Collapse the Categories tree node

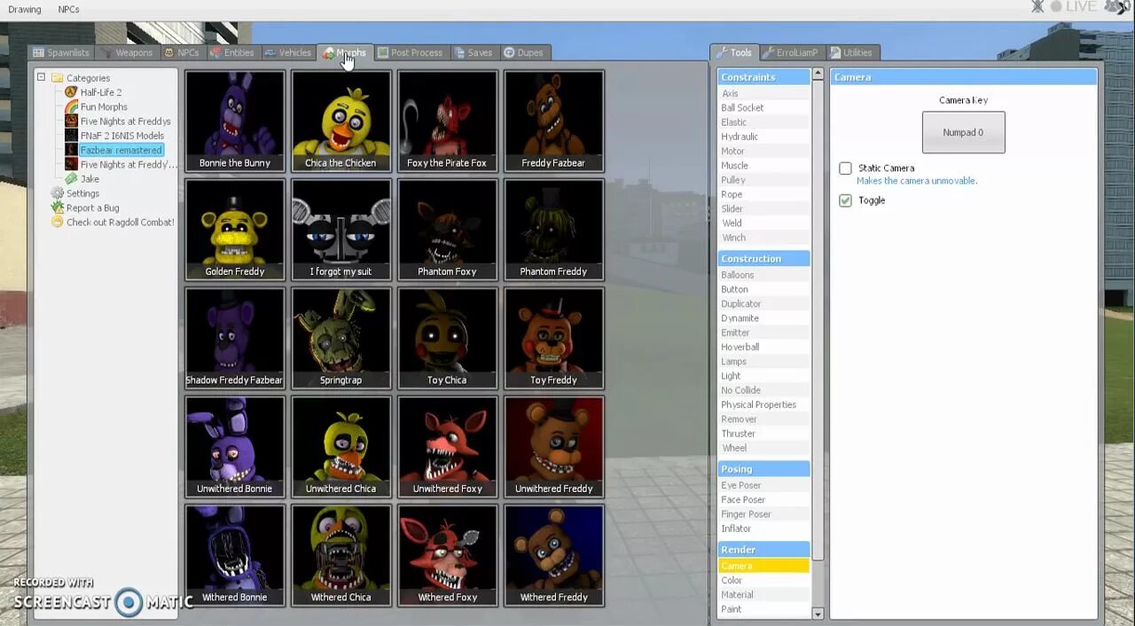(41, 77)
